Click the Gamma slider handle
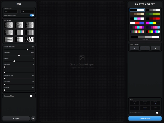The height and width of the screenshot is (123, 164). coord(14,61)
